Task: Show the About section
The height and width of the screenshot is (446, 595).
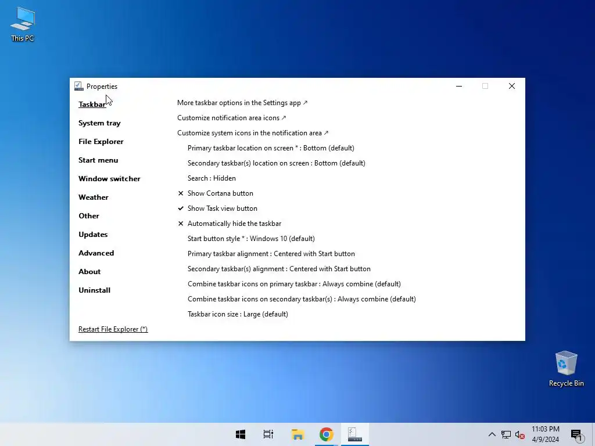Action: (89, 272)
